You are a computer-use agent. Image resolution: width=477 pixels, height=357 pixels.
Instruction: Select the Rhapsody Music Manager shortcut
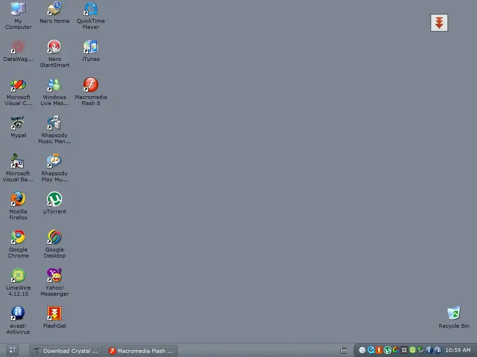click(55, 130)
